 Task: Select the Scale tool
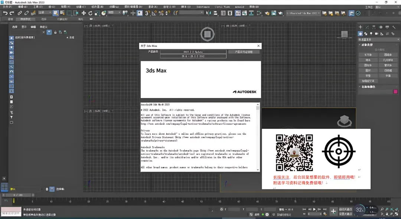pyautogui.click(x=97, y=13)
